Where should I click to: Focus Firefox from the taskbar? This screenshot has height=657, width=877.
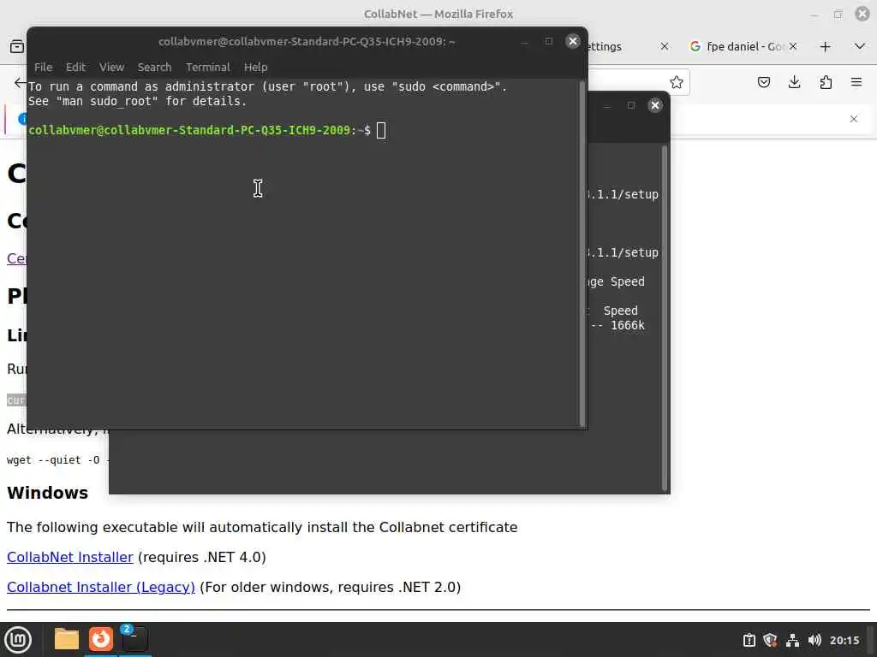pyautogui.click(x=101, y=639)
